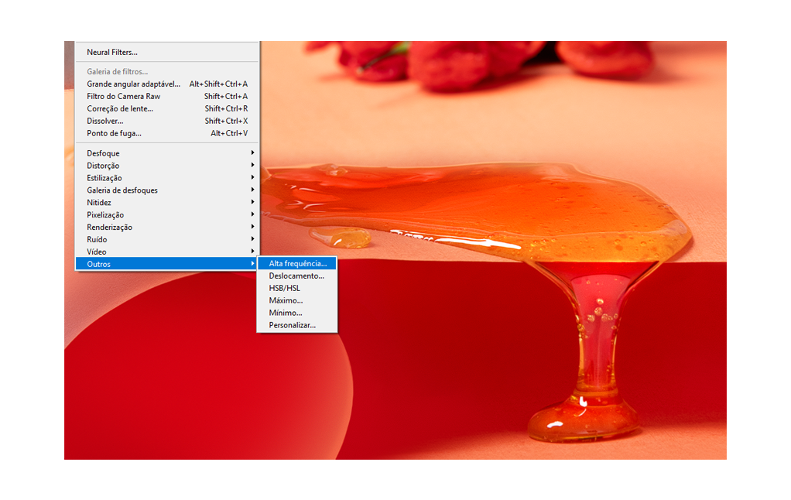Open the Mínimo filter
Viewport: 791px width, 500px height.
(296, 313)
